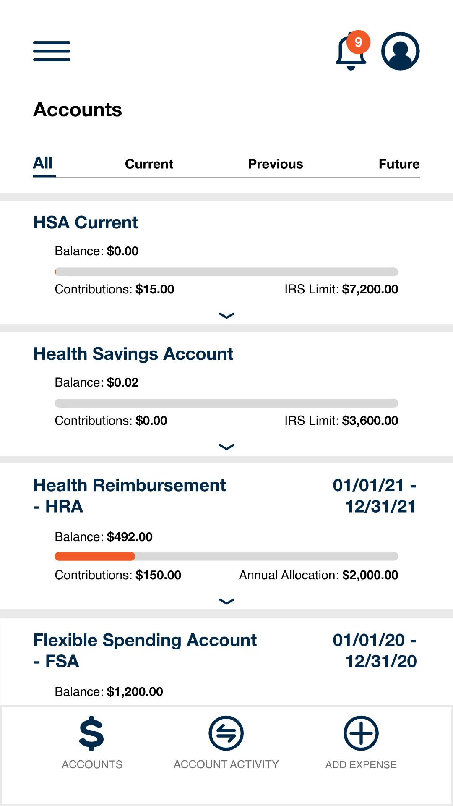Viewport: 453px width, 806px height.
Task: Tap the Accounts dollar sign icon
Action: point(91,733)
